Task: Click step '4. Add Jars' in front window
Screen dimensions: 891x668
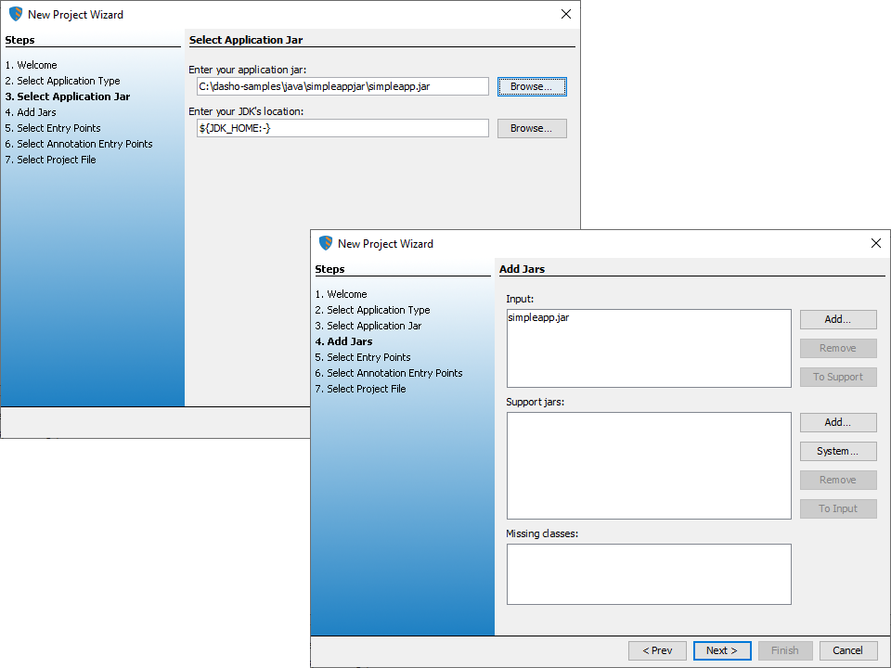Action: (x=343, y=341)
